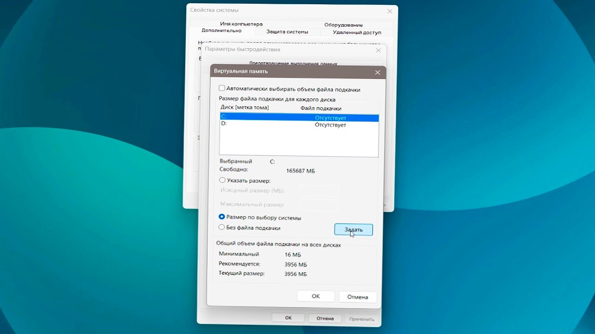The width and height of the screenshot is (595, 334).
Task: Open 'Оборудование' tab in System Properties
Action: click(344, 25)
